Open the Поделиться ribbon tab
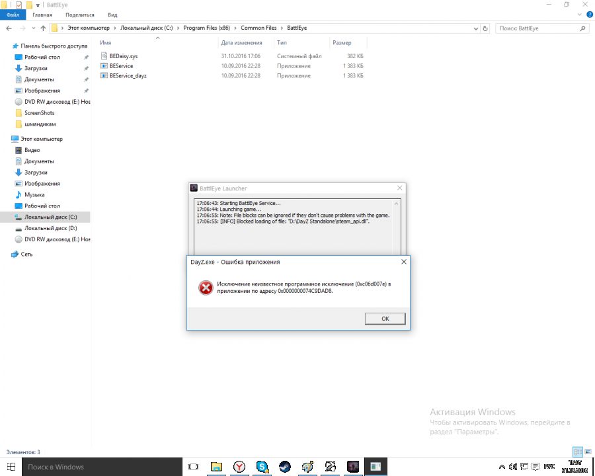 [80, 15]
